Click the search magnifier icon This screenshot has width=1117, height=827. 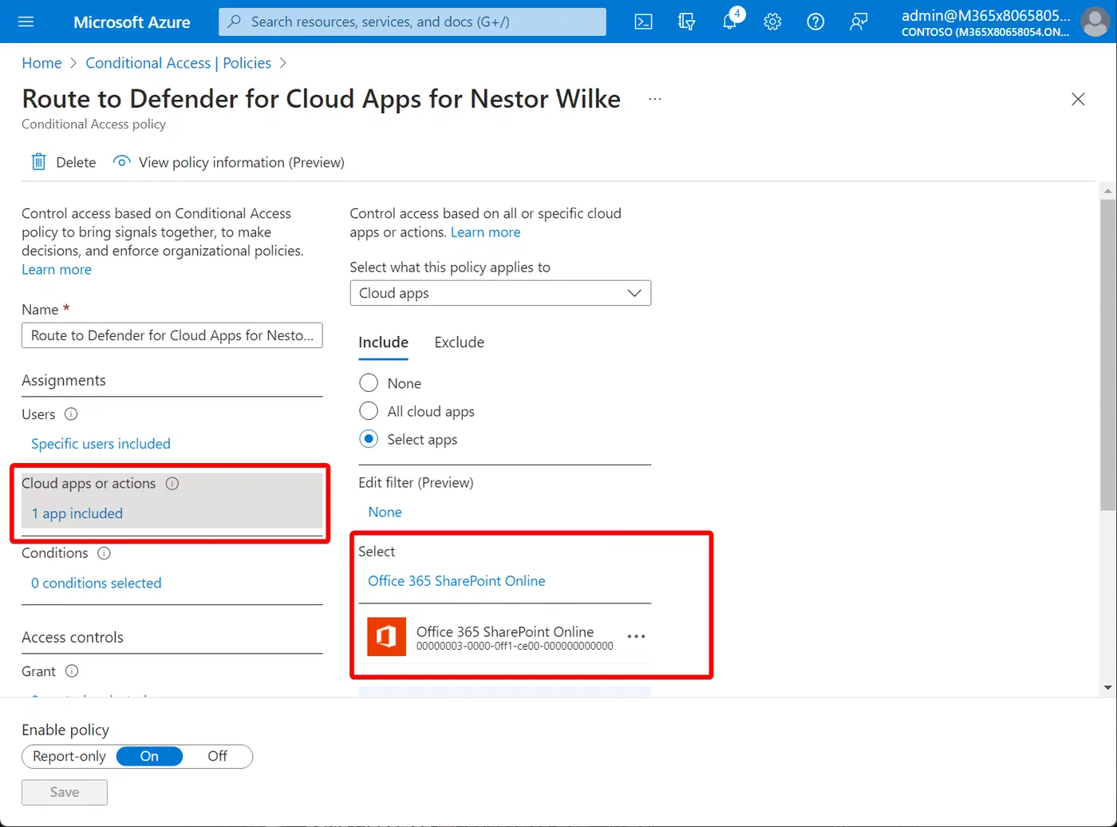coord(234,22)
